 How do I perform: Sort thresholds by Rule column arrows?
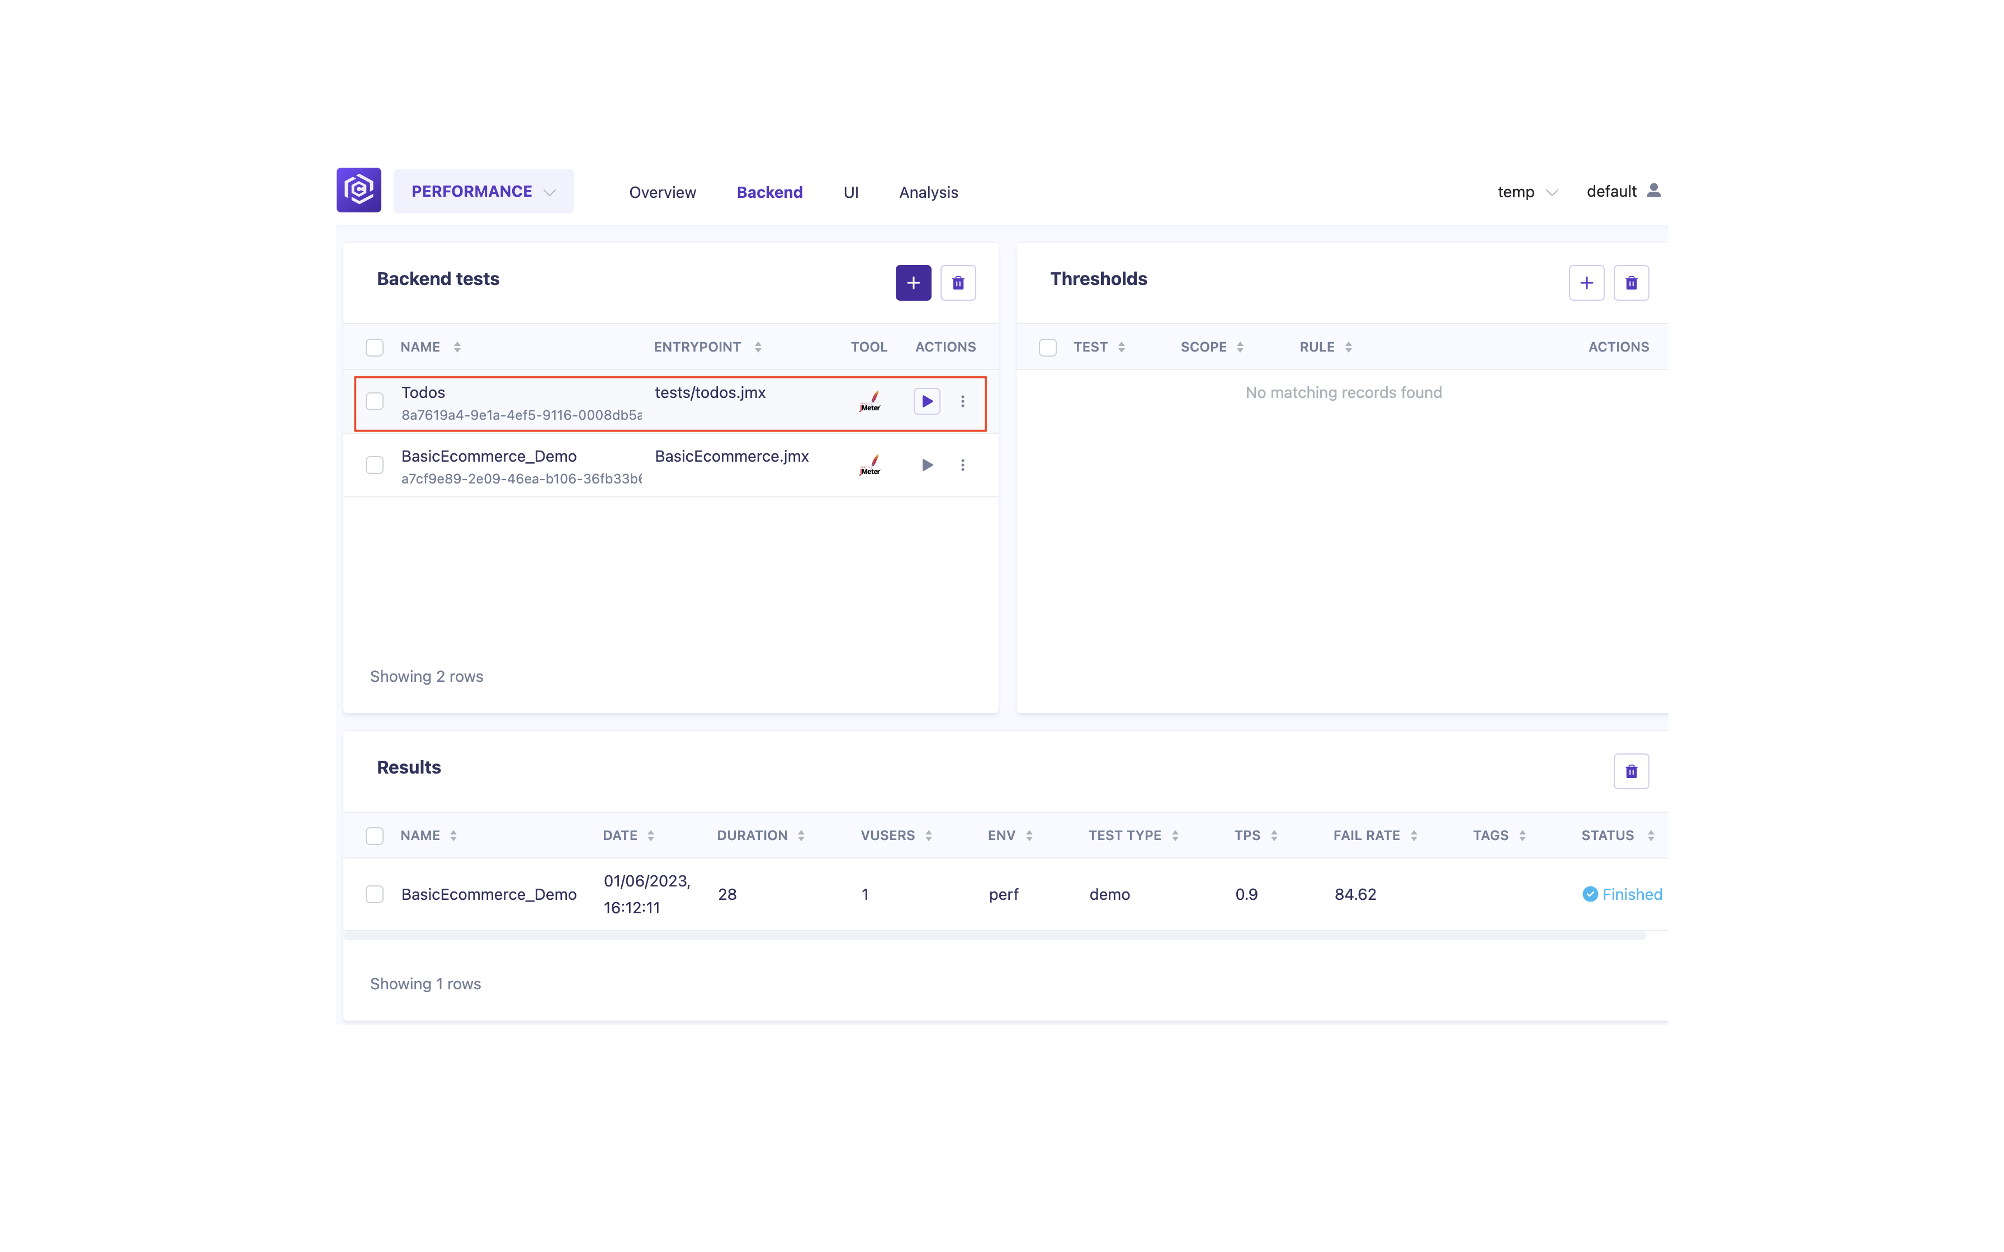[x=1348, y=348]
